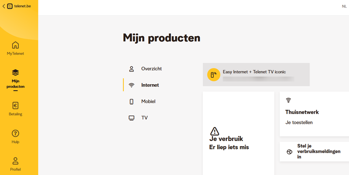Select the Mijn producten stack icon
Screen dimensions: 349x175
tap(15, 72)
